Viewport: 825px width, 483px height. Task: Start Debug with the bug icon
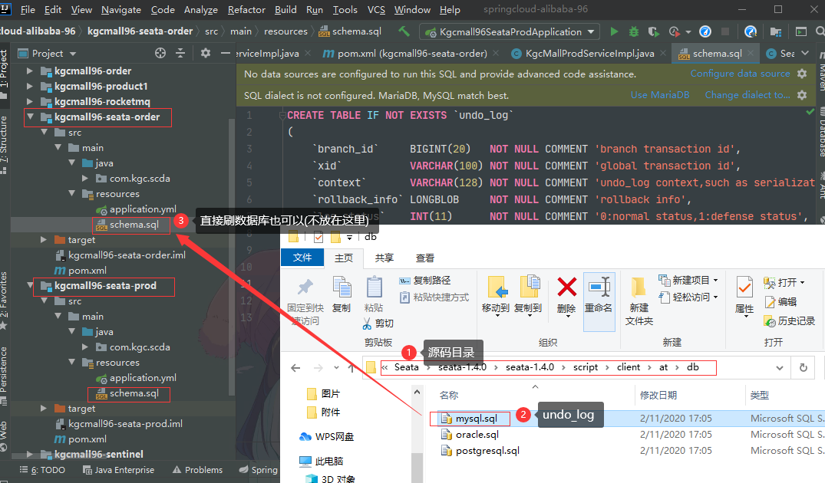tap(634, 31)
